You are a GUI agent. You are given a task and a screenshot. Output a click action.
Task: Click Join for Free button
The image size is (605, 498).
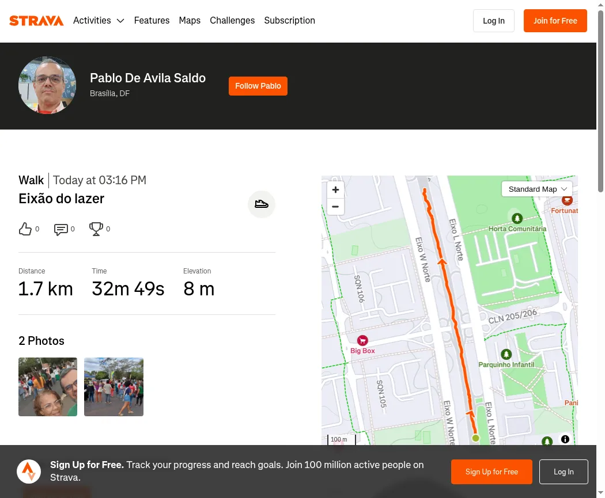tap(555, 21)
